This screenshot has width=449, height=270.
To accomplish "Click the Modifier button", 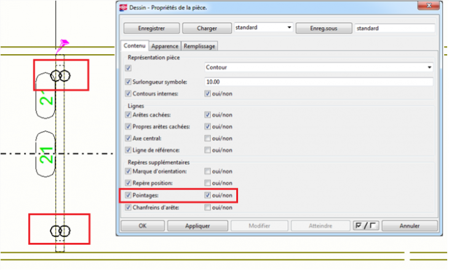I will click(260, 226).
